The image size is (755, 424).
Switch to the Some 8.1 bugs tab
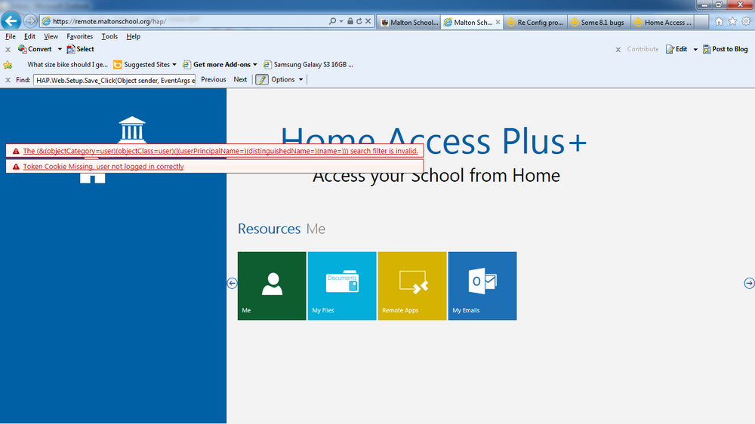click(599, 22)
